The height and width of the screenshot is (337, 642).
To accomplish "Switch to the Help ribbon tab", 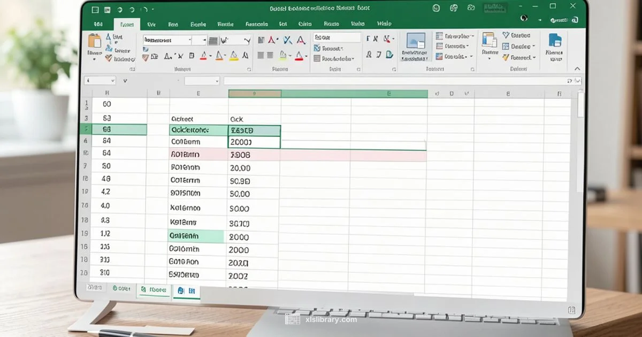I will [384, 24].
